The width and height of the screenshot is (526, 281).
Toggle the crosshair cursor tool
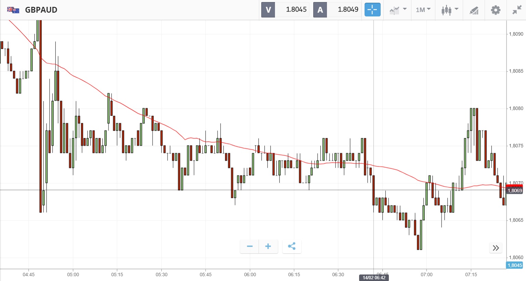coord(372,10)
